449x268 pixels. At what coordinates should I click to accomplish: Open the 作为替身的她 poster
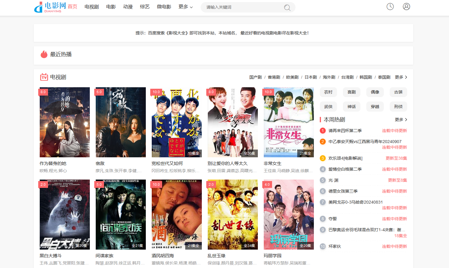click(65, 122)
